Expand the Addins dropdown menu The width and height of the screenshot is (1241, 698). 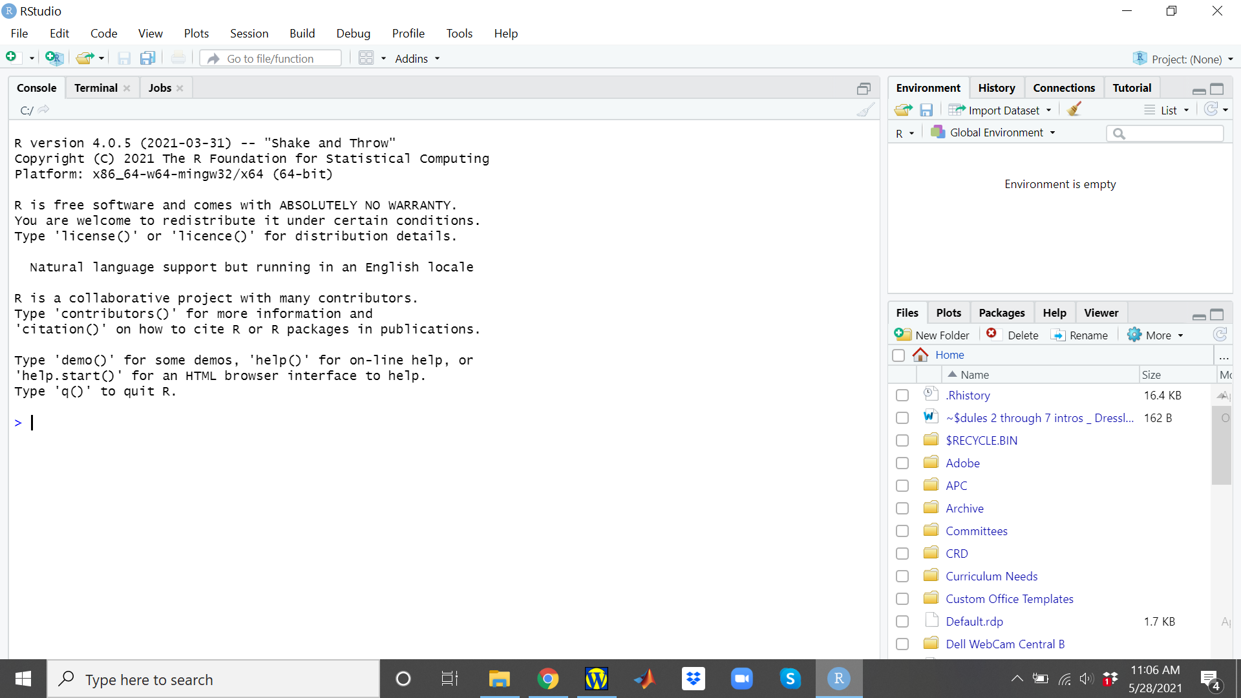[418, 58]
